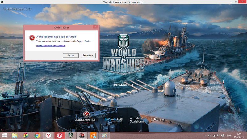Close the World of Warships window

click(x=243, y=2)
